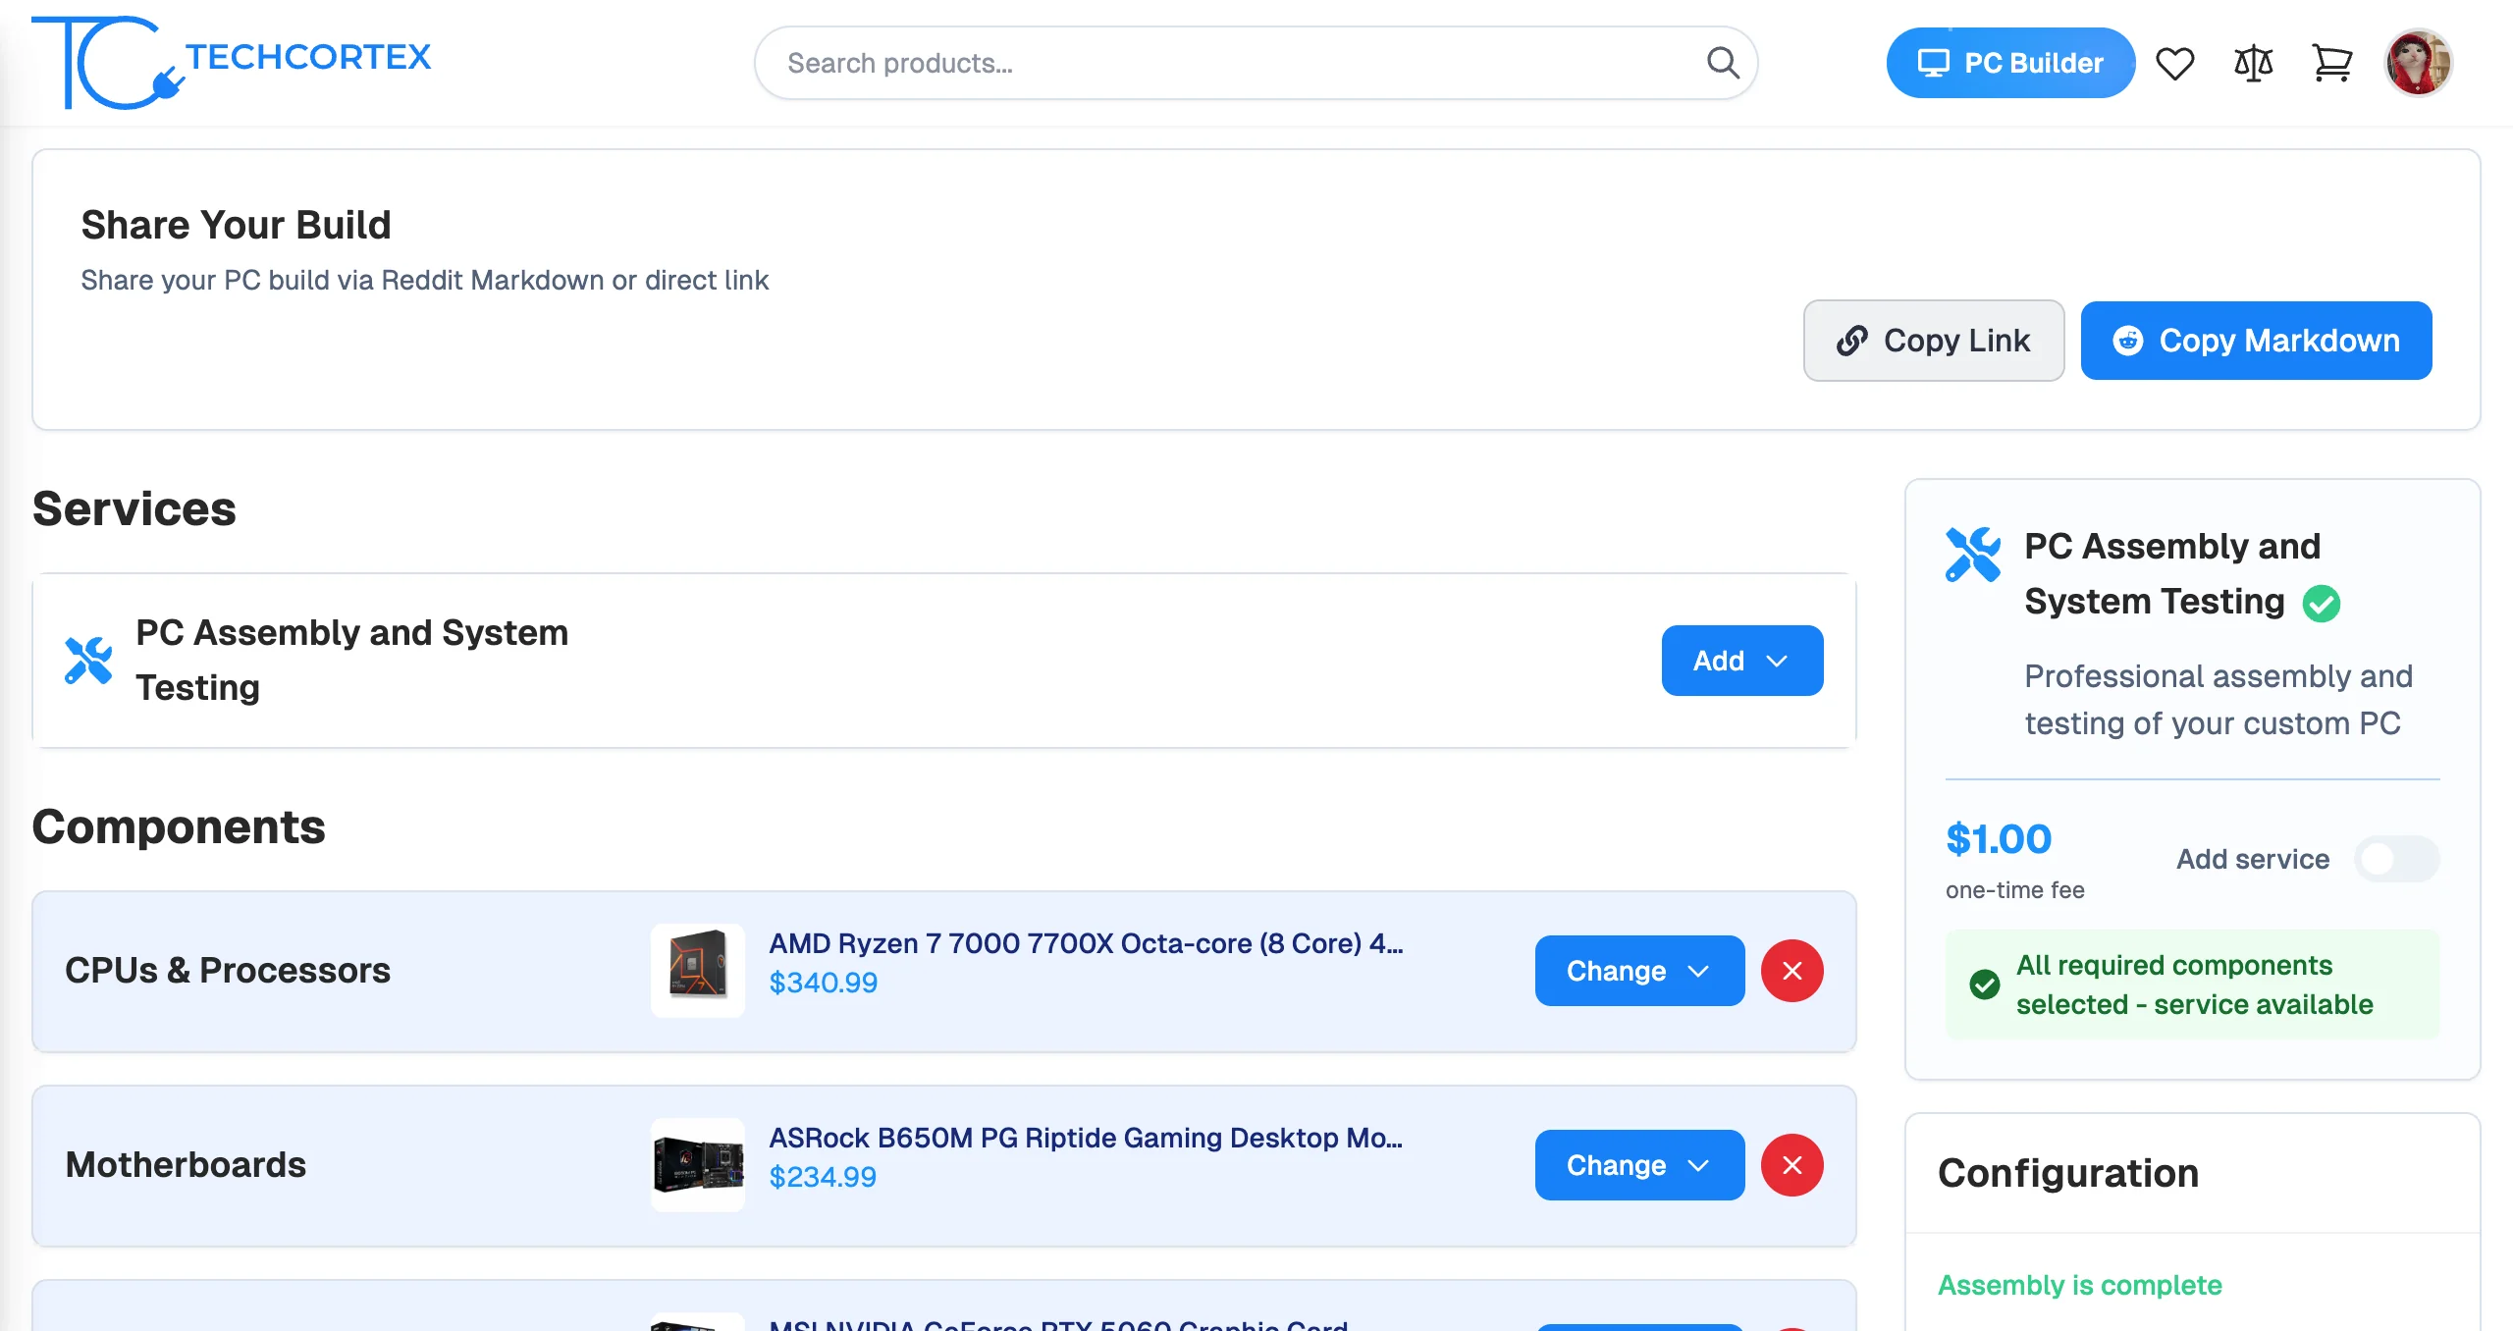Open the shopping cart icon

pos(2331,64)
